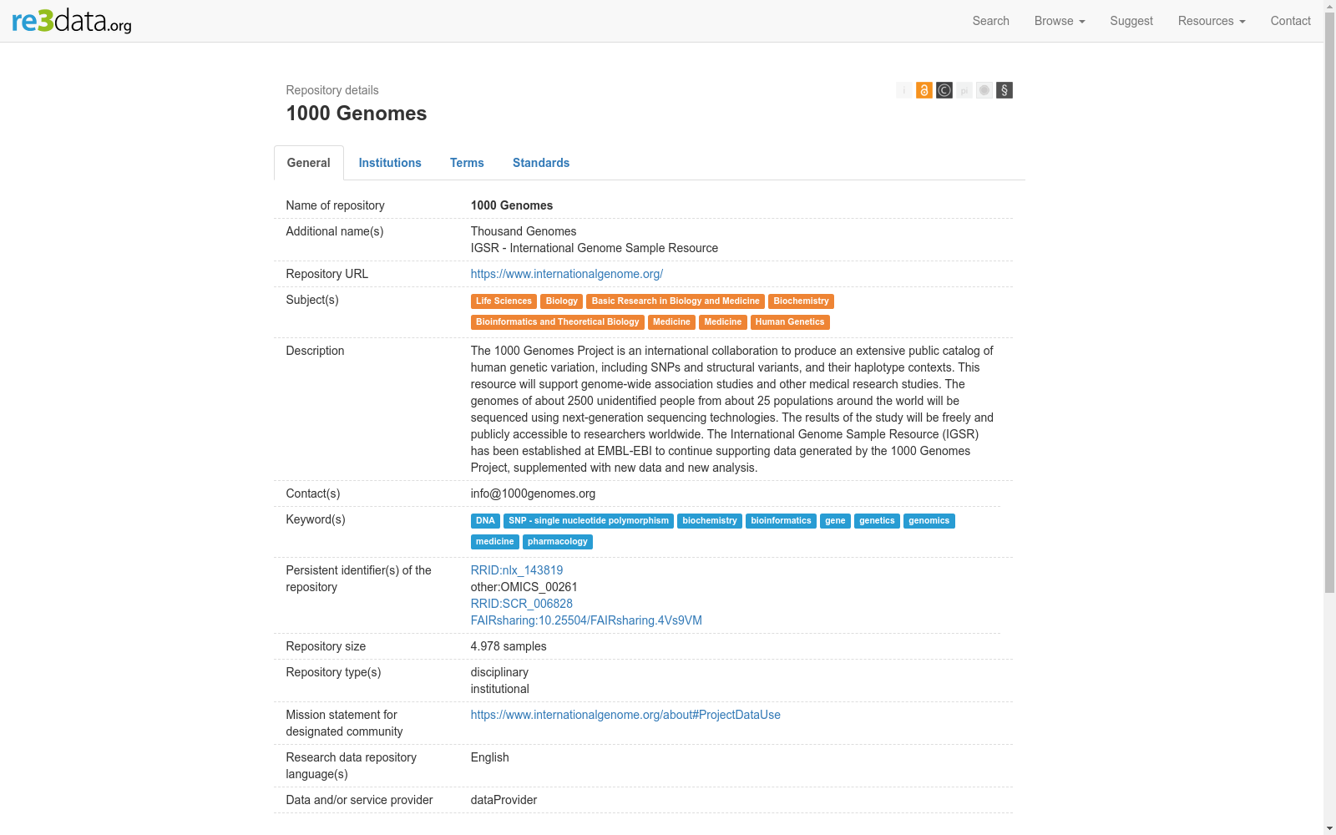Click the 'Repository details' label
The width and height of the screenshot is (1336, 835).
[332, 90]
